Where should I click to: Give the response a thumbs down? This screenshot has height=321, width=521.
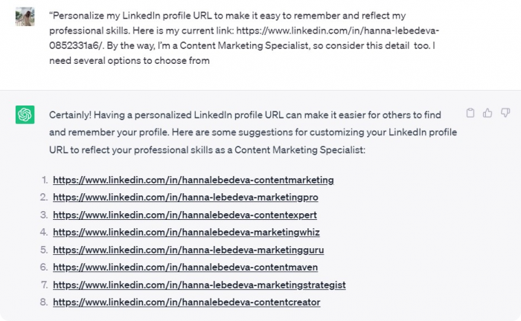tap(505, 113)
